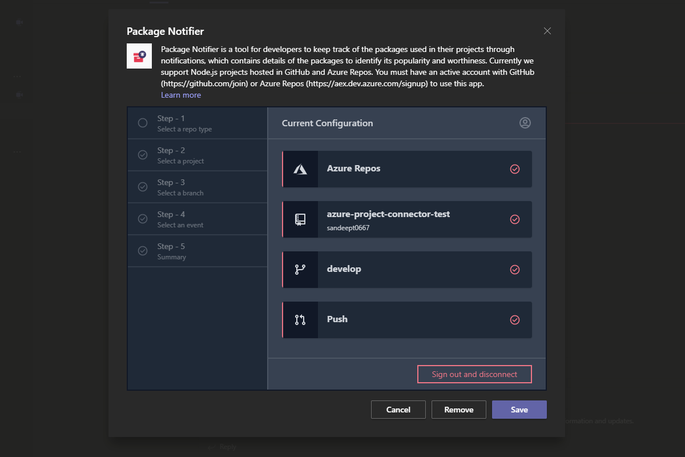
Task: Follow the Learn more link
Action: 181,95
